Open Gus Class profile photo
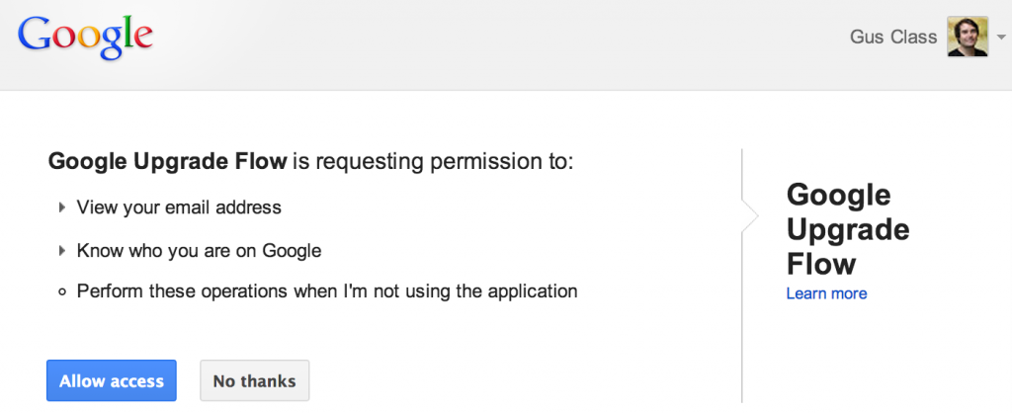 pos(968,37)
